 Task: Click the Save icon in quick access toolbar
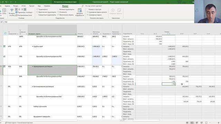tap(3, 2)
